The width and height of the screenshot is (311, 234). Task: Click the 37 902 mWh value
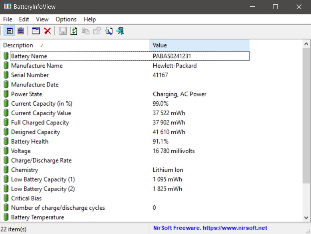tap(169, 122)
